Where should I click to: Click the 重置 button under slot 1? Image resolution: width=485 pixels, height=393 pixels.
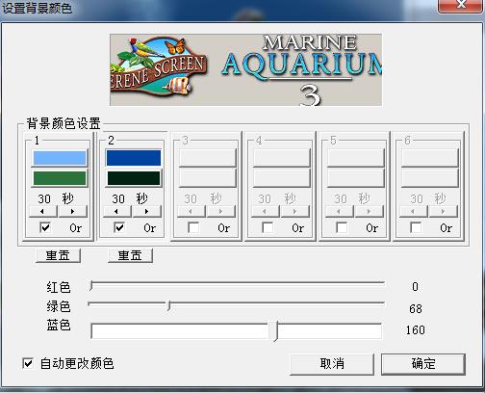tap(58, 255)
